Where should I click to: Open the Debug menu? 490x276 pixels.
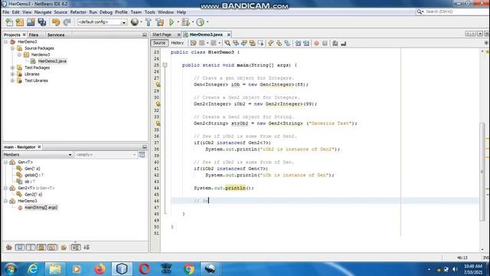[106, 12]
